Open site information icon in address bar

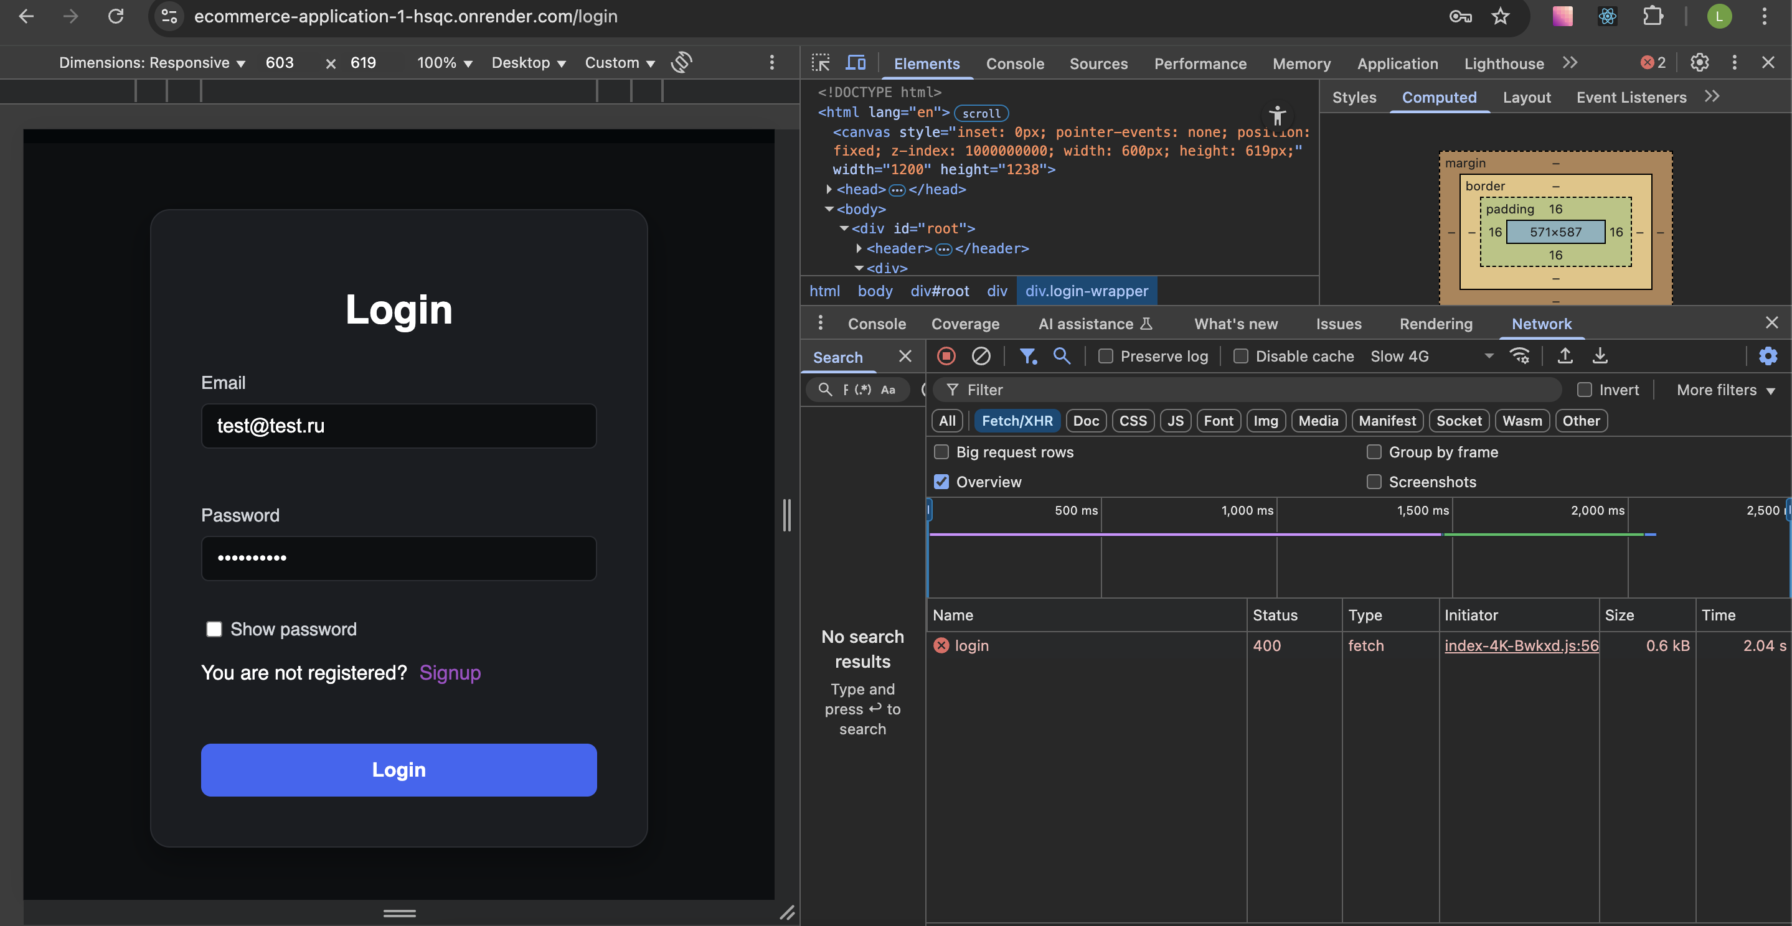pyautogui.click(x=169, y=16)
